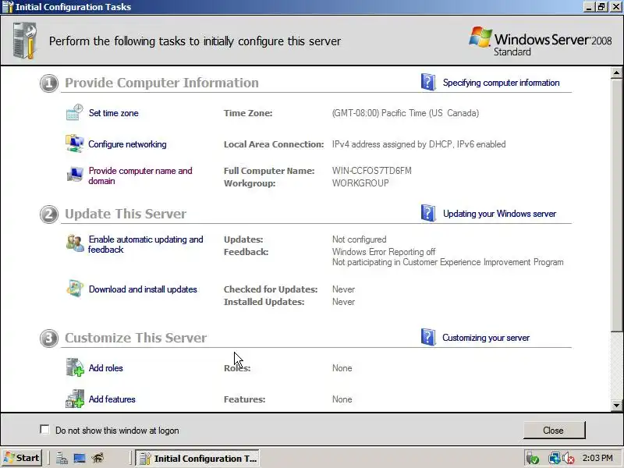This screenshot has height=468, width=624.
Task: Click the Configure networking computers icon
Action: coord(74,144)
